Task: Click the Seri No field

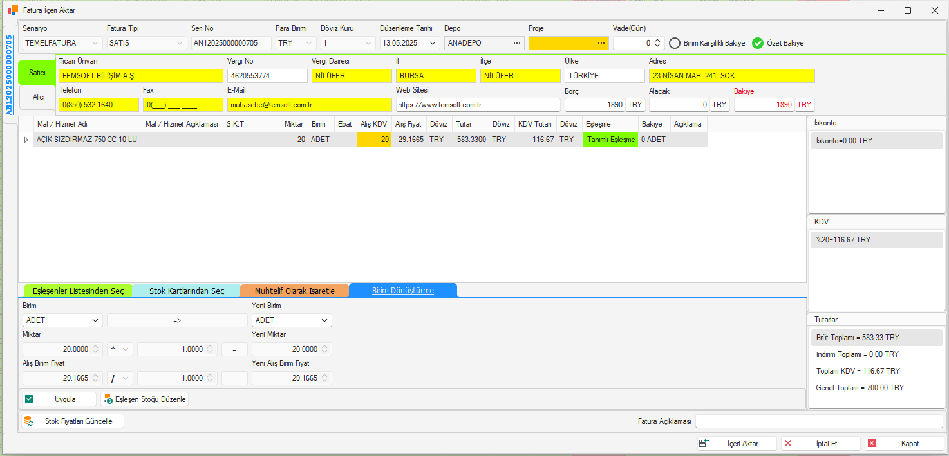Action: [x=231, y=43]
